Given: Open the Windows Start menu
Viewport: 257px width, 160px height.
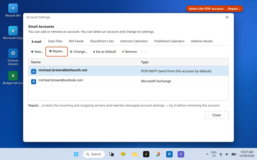Looking at the screenshot, I should point(76,154).
